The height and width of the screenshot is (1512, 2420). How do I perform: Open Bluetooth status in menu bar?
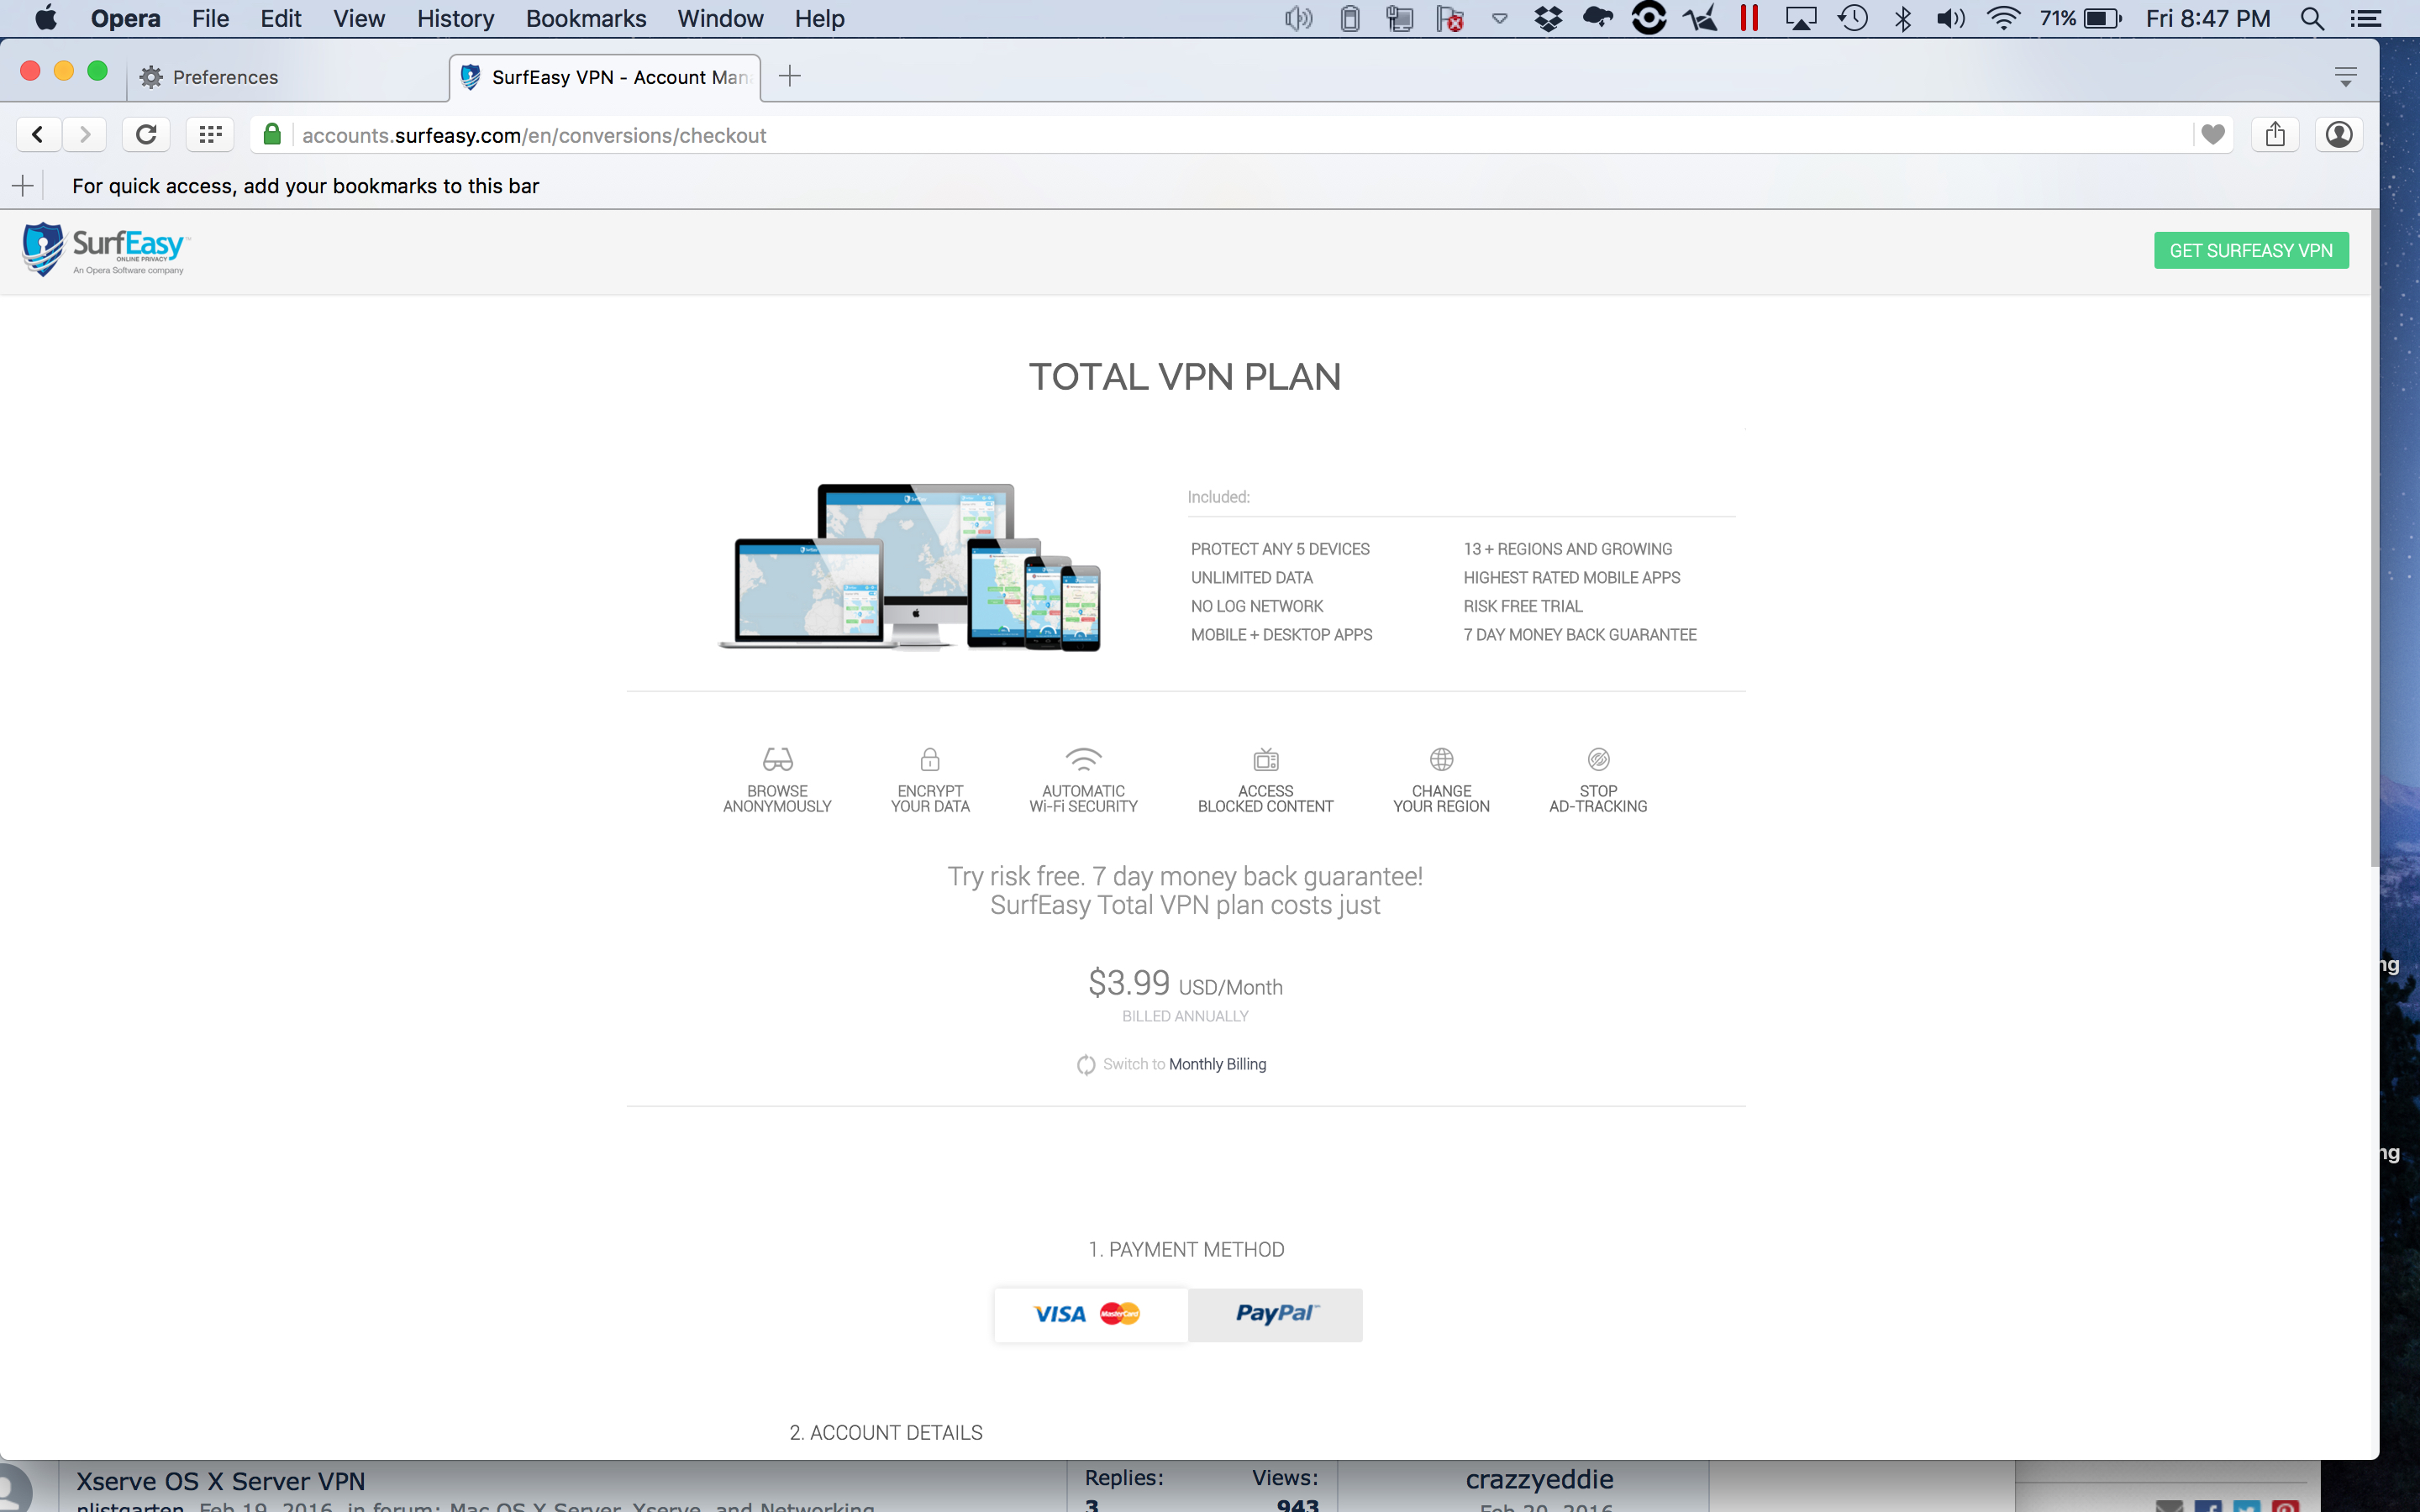1902,18
